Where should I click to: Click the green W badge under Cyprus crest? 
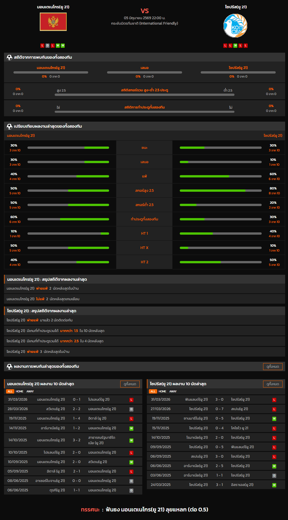point(235,46)
